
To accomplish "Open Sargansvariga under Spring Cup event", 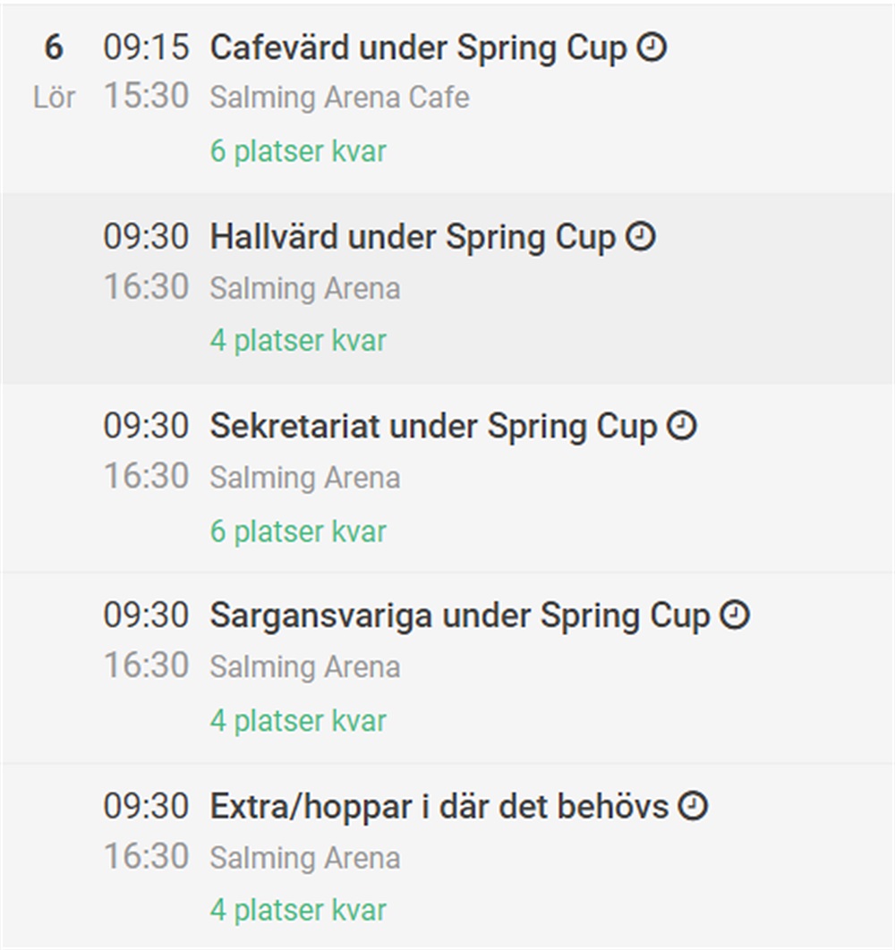I will (x=460, y=616).
